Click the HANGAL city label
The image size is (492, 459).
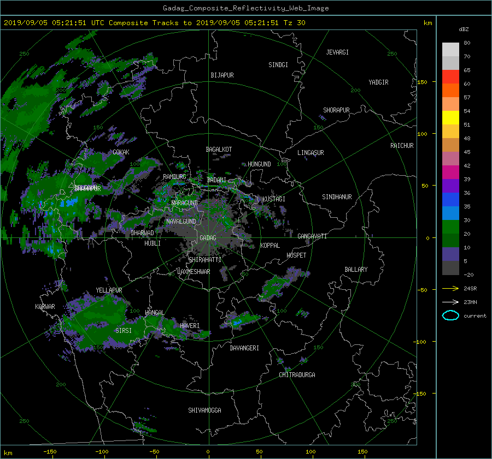pos(154,313)
